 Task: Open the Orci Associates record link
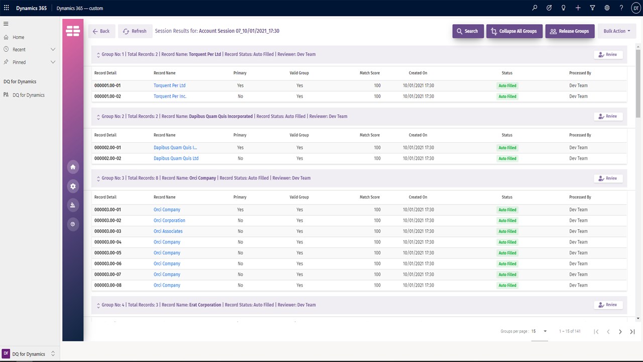pyautogui.click(x=168, y=231)
